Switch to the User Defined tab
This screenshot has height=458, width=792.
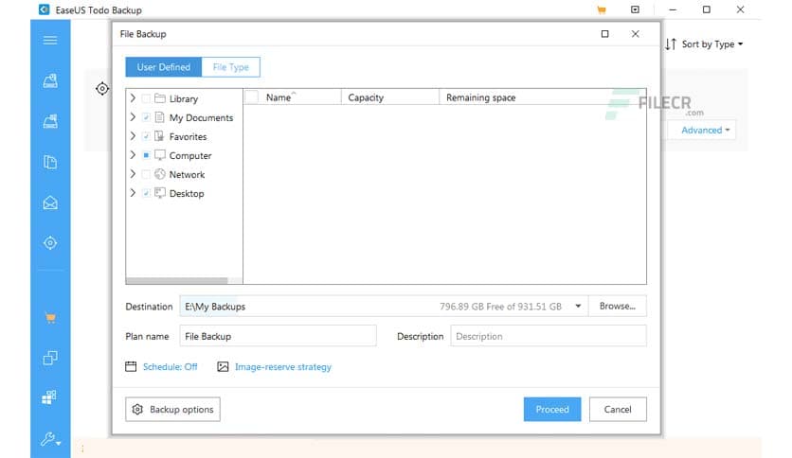coord(164,67)
